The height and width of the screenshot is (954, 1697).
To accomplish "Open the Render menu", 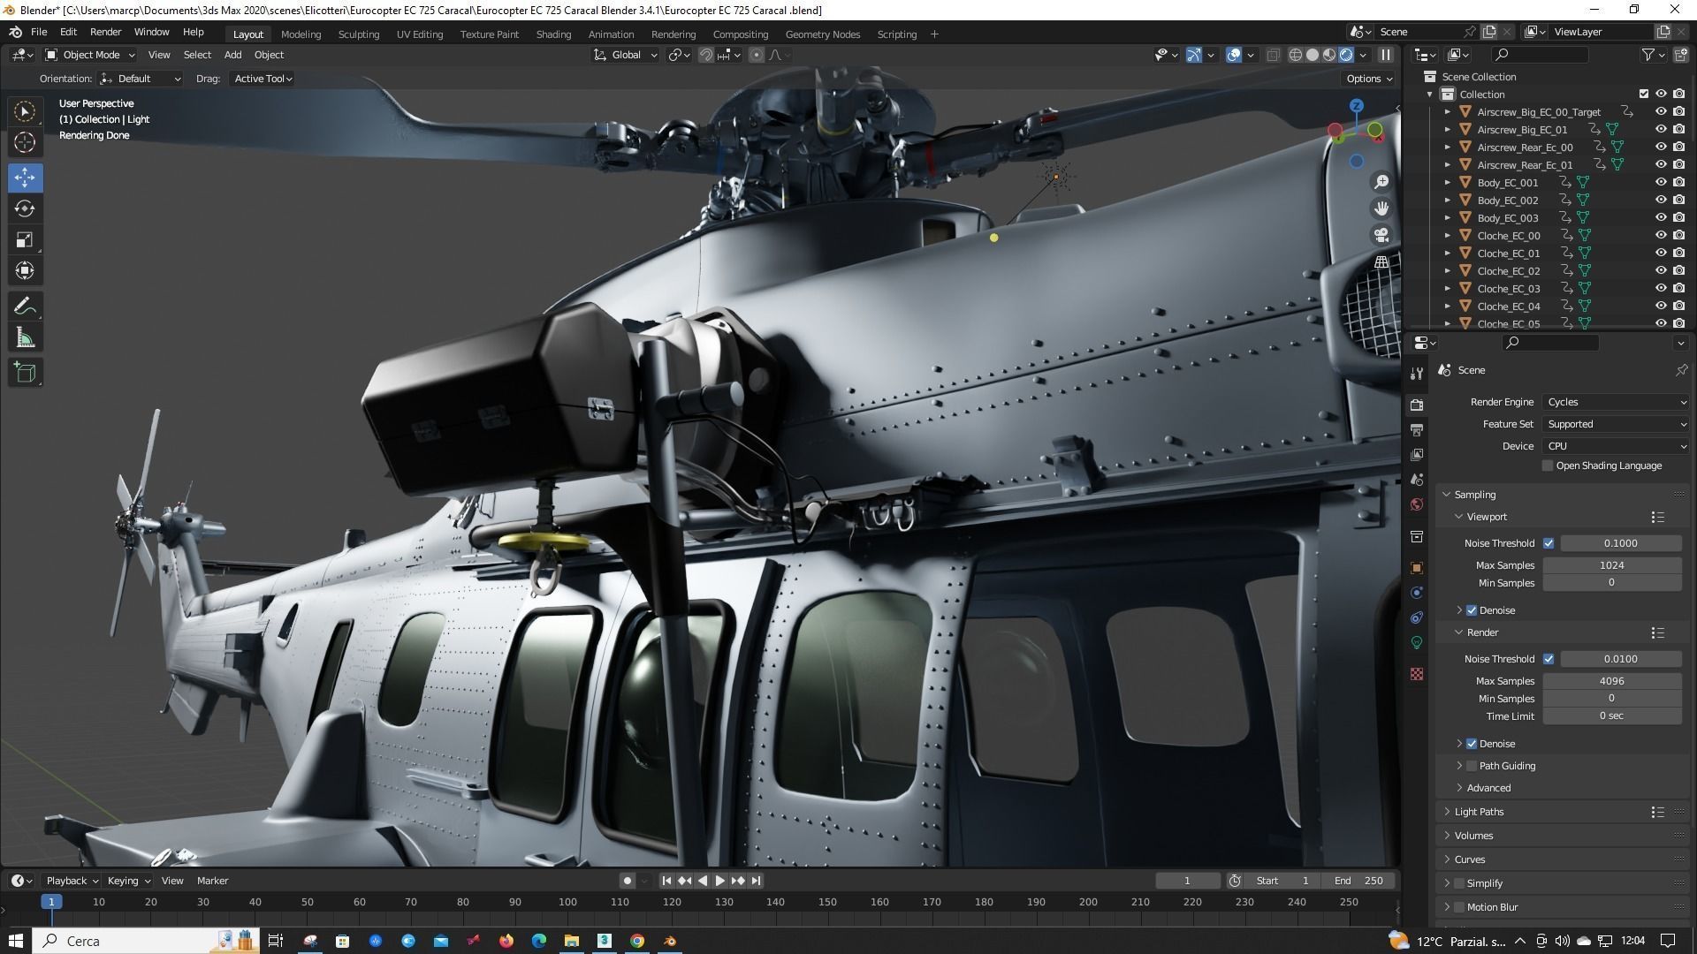I will (105, 32).
